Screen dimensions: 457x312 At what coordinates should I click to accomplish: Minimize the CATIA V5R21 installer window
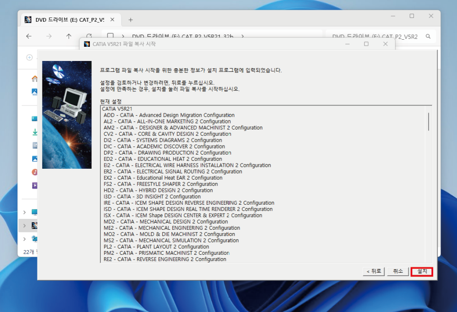pos(347,44)
